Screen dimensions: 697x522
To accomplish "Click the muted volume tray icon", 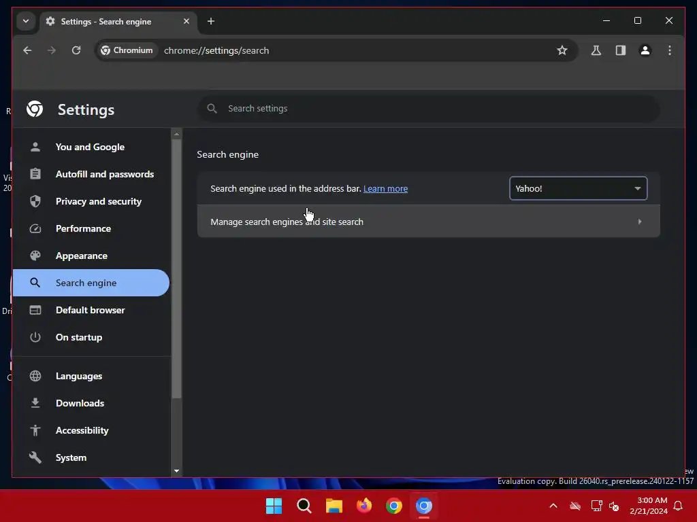I will click(615, 506).
